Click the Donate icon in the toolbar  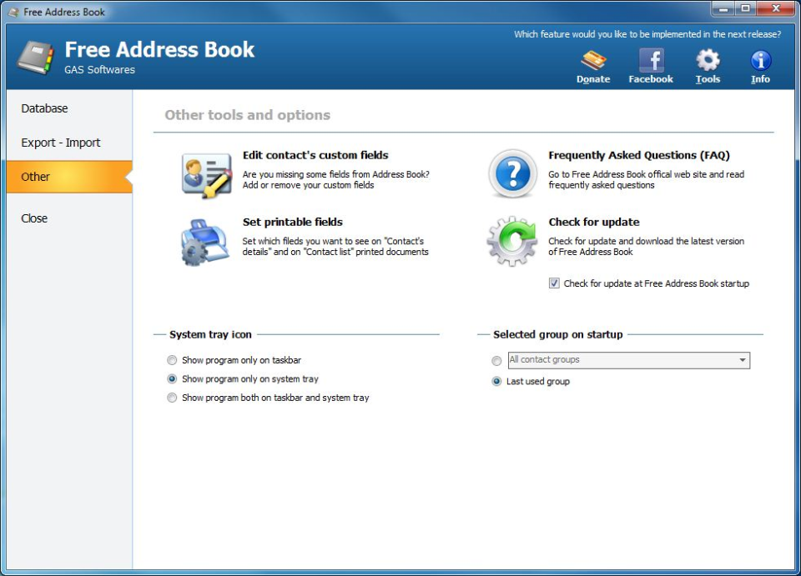592,60
